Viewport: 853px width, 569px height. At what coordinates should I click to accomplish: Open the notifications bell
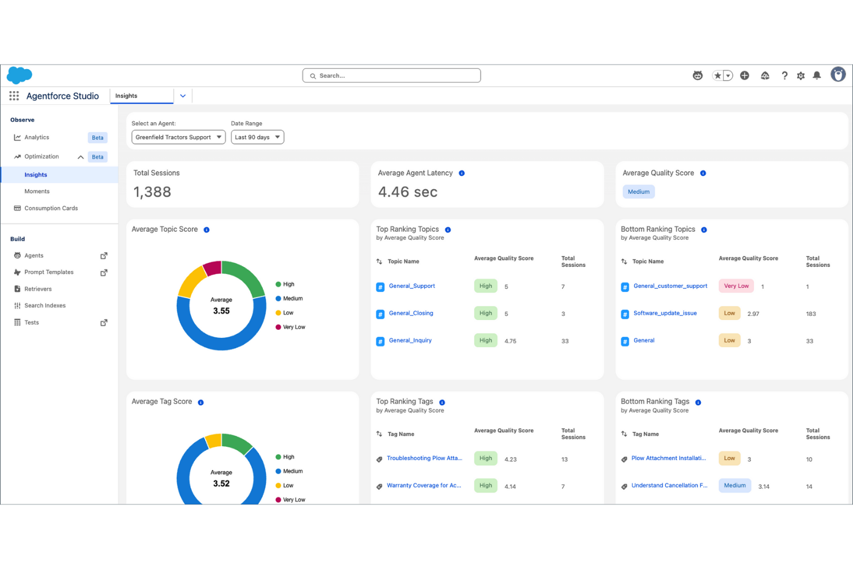click(x=817, y=75)
